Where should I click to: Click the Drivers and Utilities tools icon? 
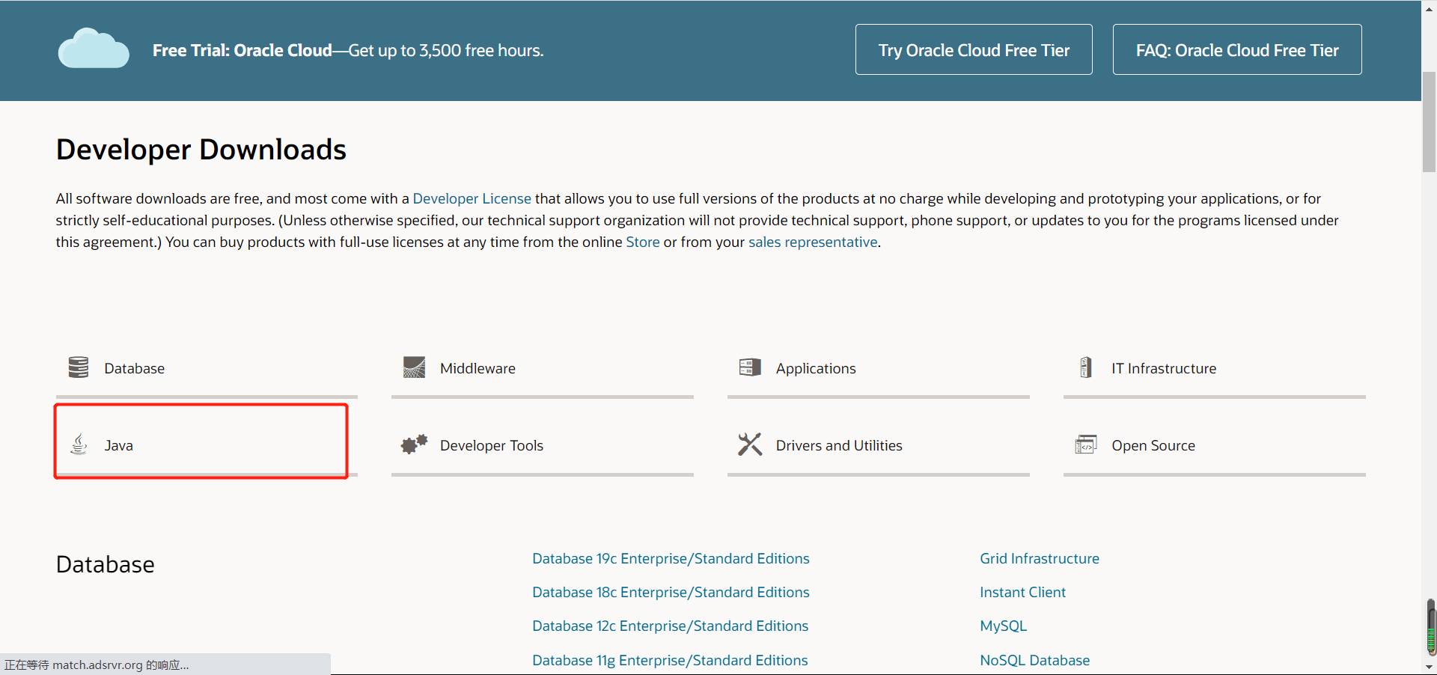pyautogui.click(x=750, y=445)
